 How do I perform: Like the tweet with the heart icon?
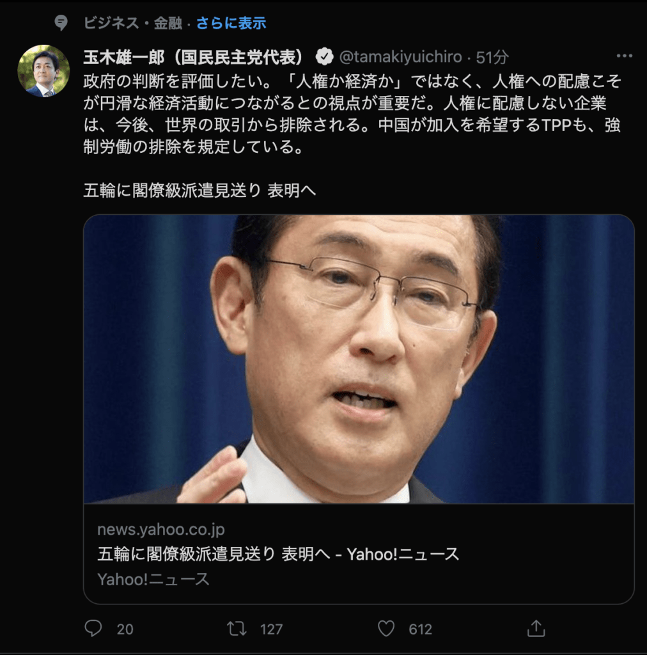pyautogui.click(x=386, y=628)
